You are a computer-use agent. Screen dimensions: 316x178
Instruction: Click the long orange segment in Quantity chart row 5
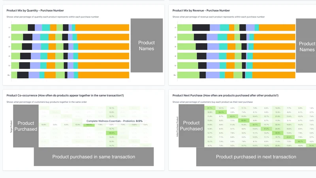tap(103, 66)
